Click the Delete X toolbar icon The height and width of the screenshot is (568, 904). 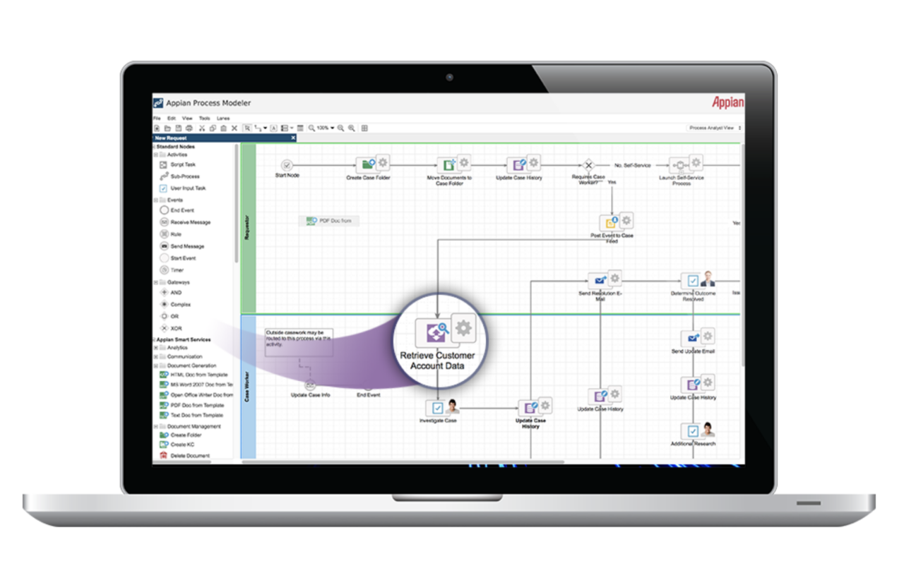(234, 128)
